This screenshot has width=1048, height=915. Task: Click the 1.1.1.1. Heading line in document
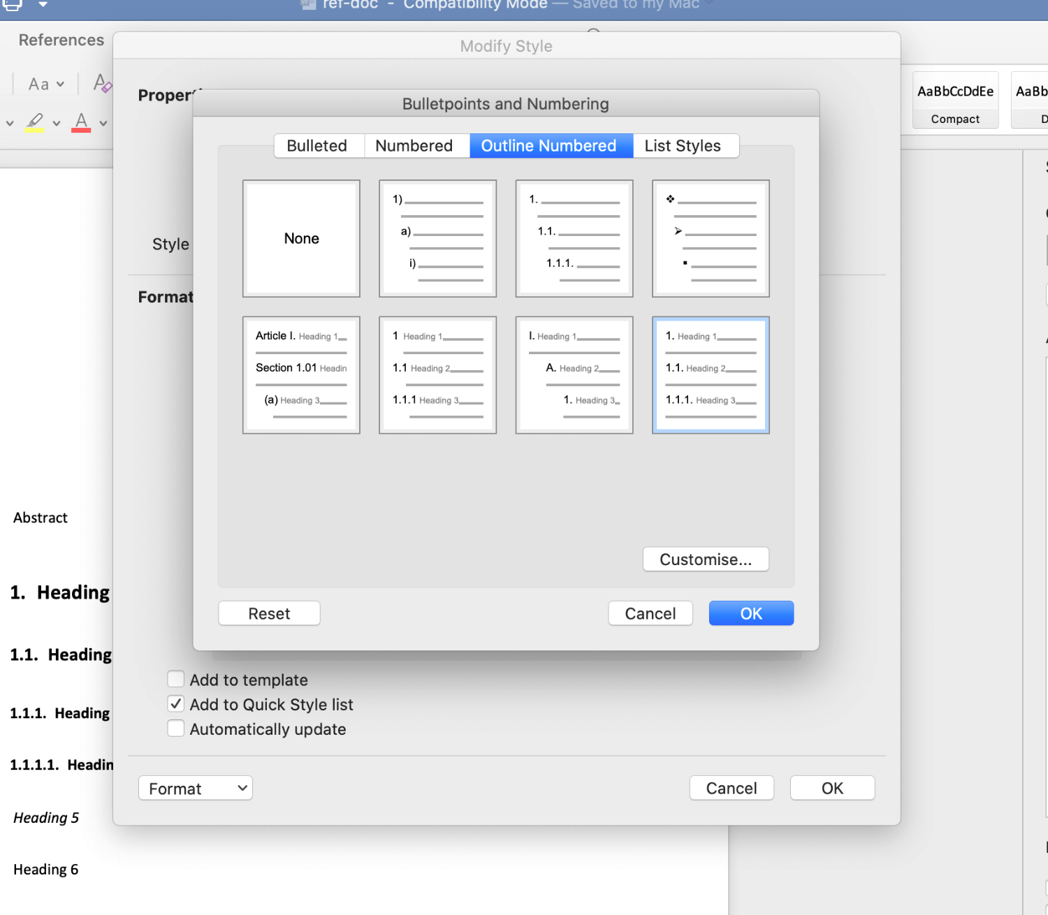[x=61, y=765]
